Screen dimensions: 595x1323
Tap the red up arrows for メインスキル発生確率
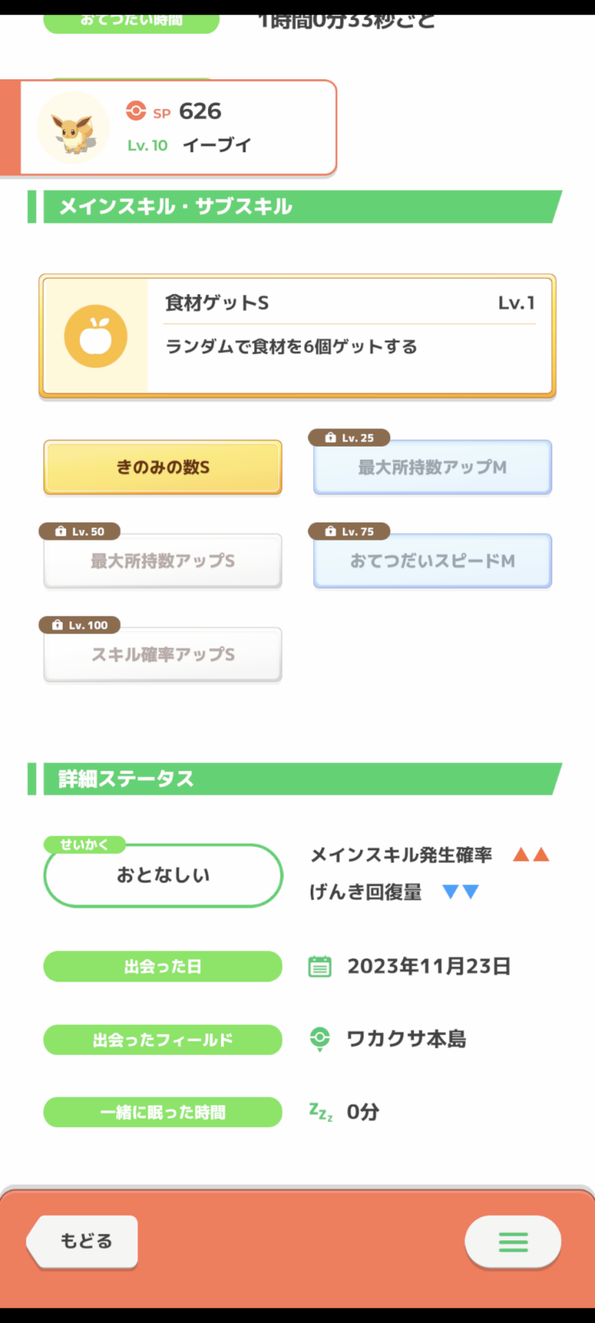click(532, 855)
